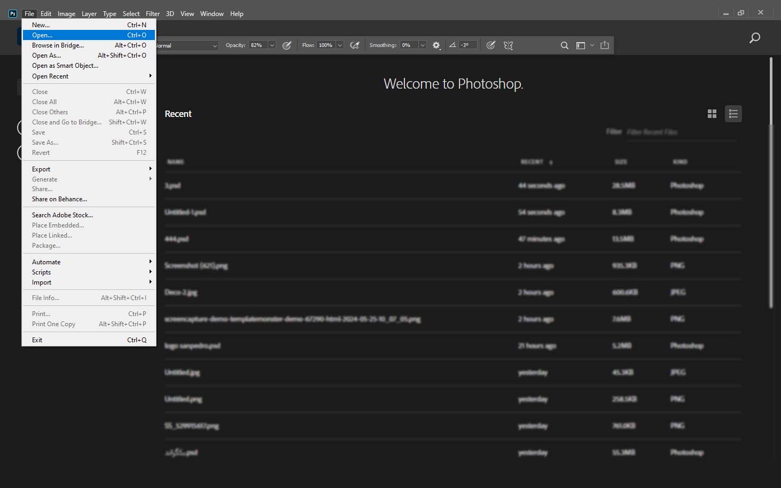Image resolution: width=781 pixels, height=488 pixels.
Task: Click the Generate menu entry
Action: pyautogui.click(x=89, y=179)
